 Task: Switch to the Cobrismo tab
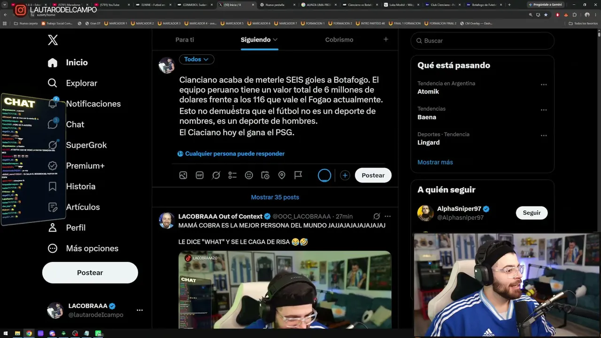click(339, 40)
